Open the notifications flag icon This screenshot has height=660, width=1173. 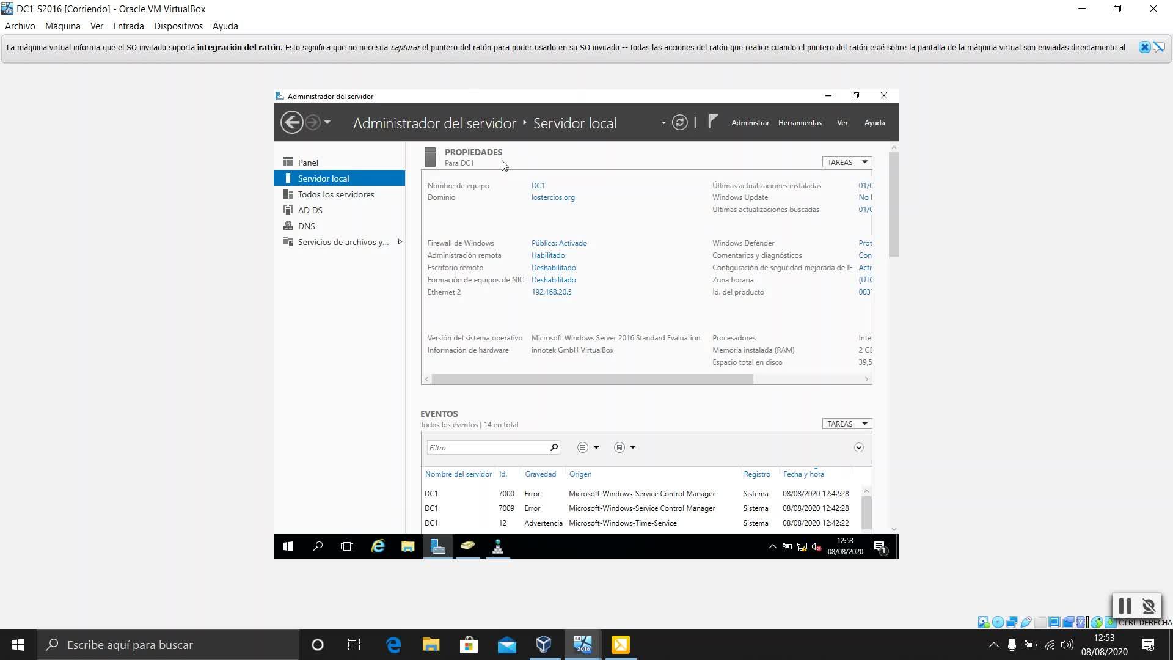click(x=712, y=122)
